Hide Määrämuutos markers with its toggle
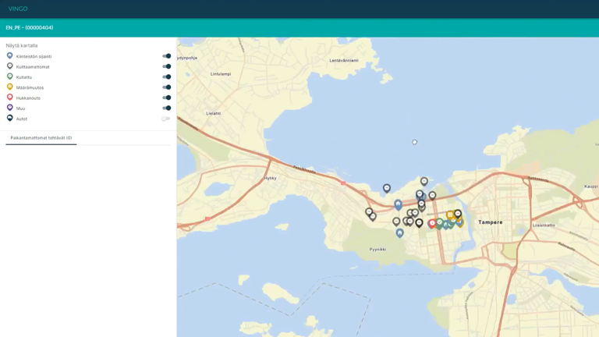 (x=166, y=87)
